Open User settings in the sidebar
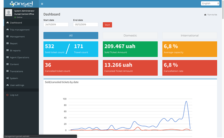 tap(21, 85)
